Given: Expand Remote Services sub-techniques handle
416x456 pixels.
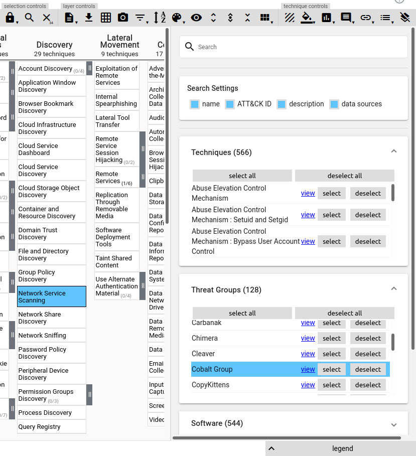Looking at the screenshot, I should pos(143,177).
